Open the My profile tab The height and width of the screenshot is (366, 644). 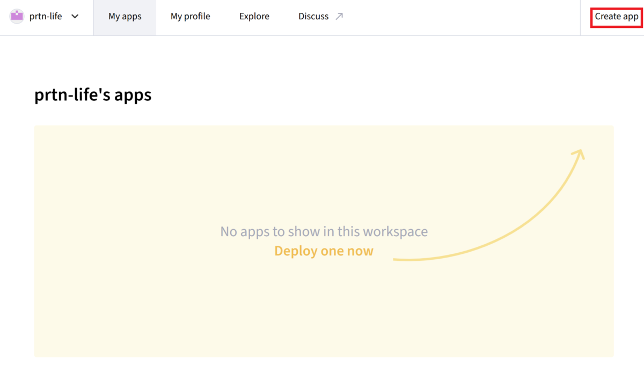tap(190, 17)
